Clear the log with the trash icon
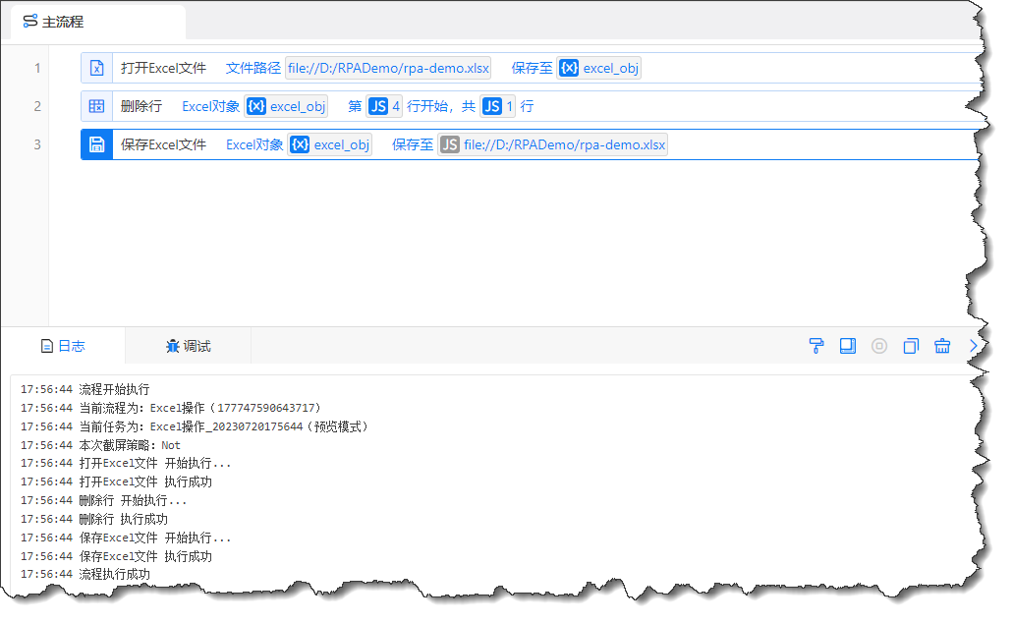The width and height of the screenshot is (1012, 623). [x=942, y=346]
